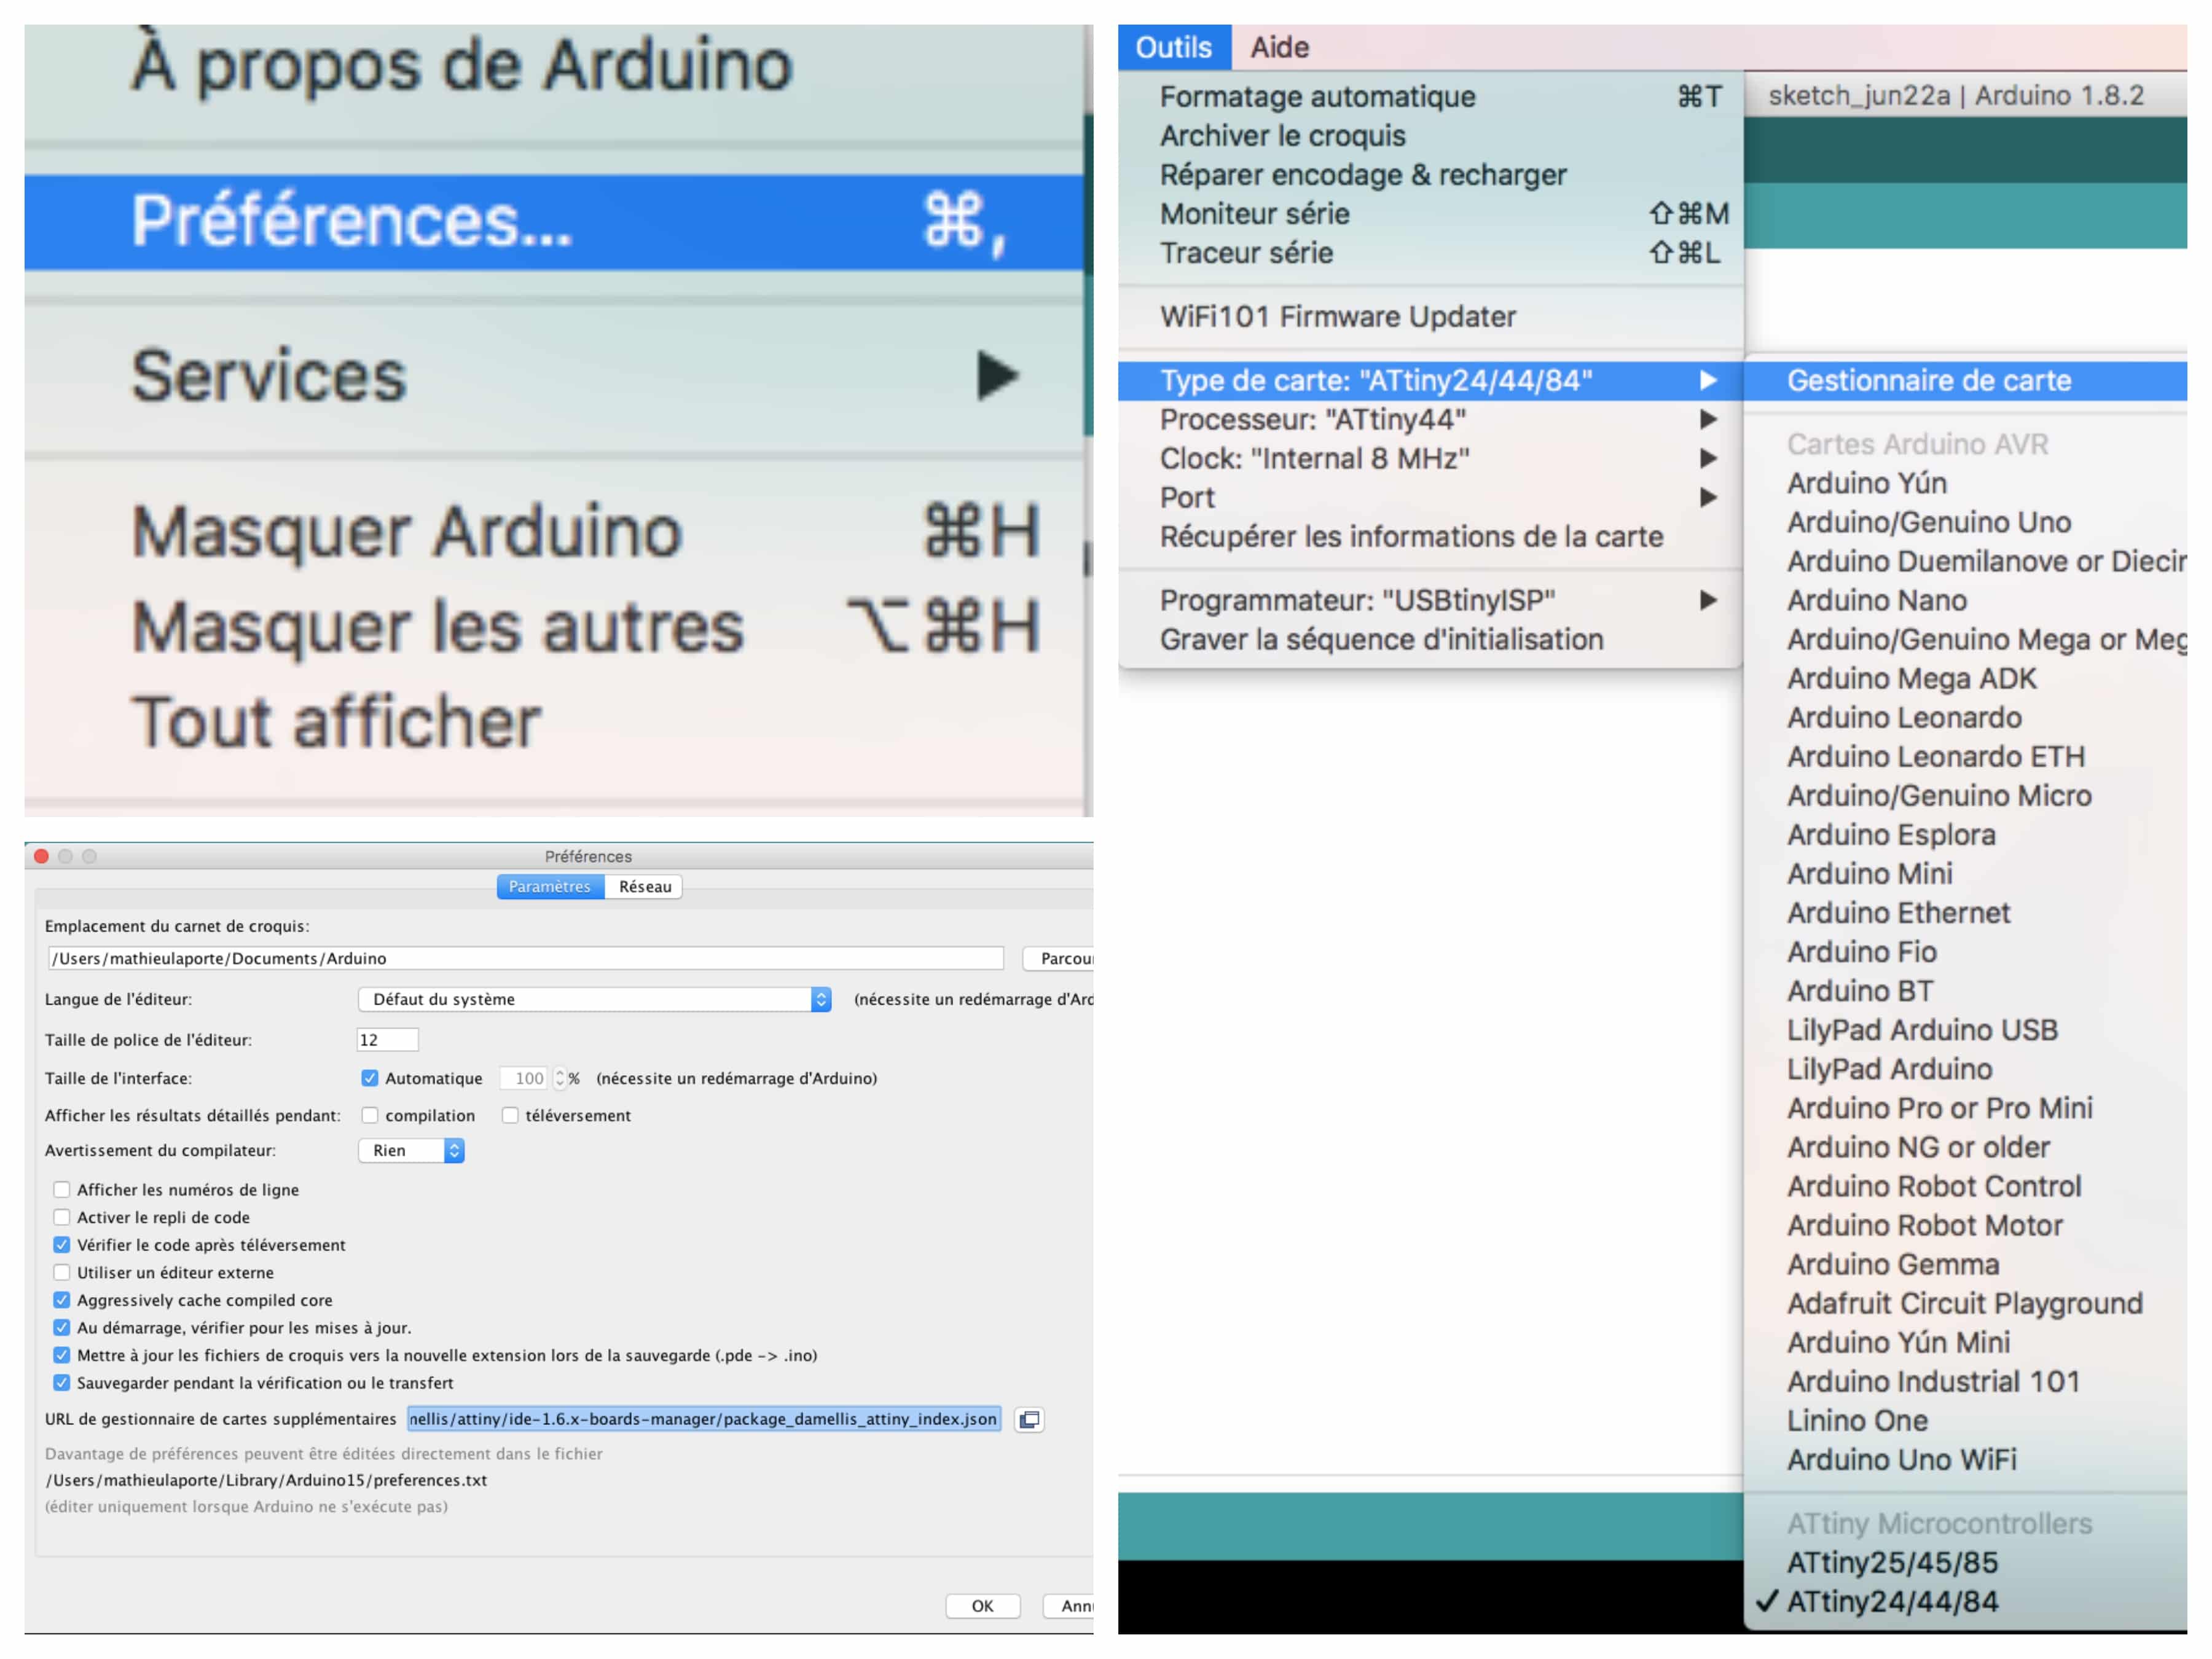The image size is (2212, 1659).
Task: Open the Outils menu
Action: (x=1174, y=47)
